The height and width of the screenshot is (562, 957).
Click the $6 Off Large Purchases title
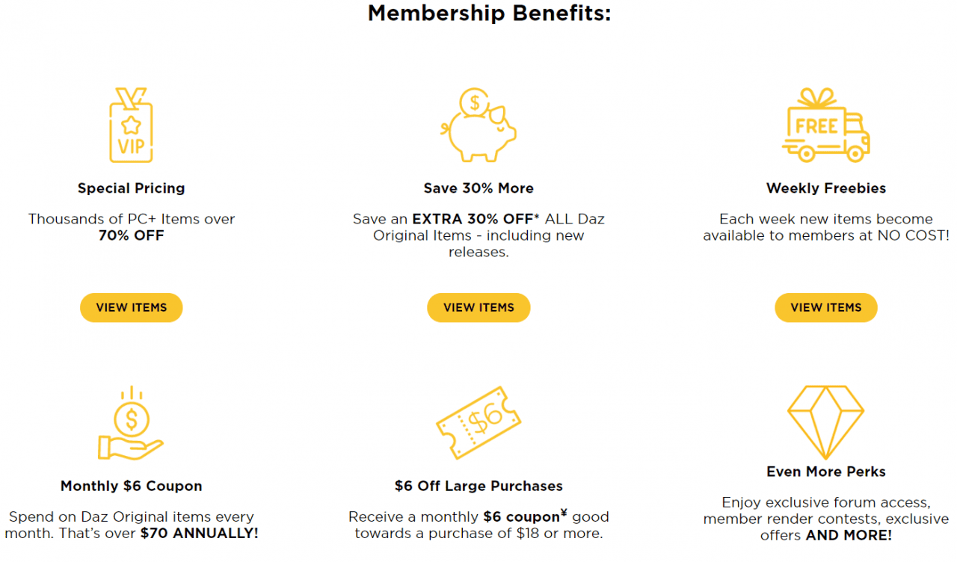(478, 486)
